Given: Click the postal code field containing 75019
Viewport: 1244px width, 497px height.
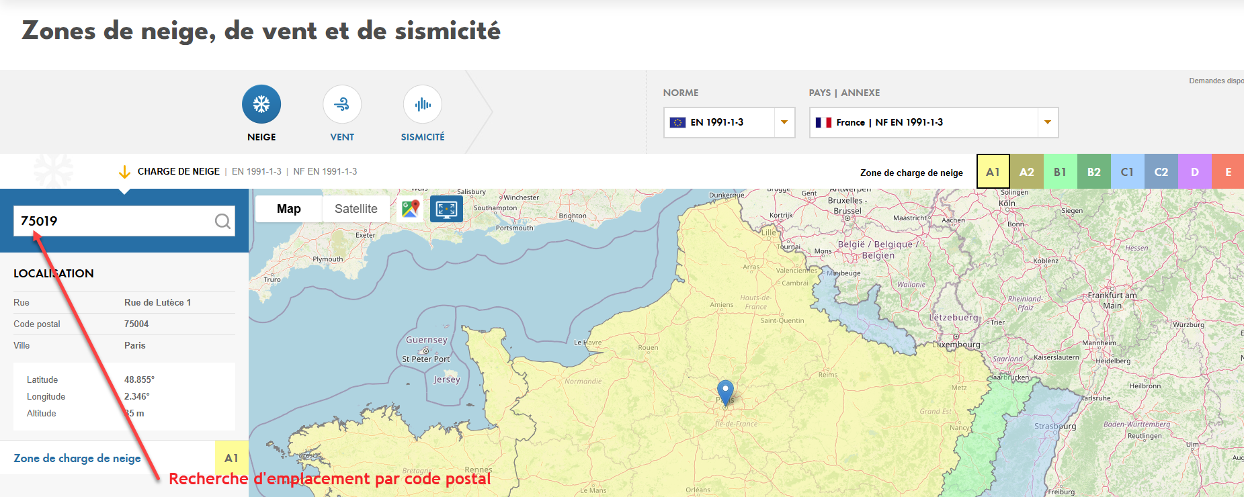Looking at the screenshot, I should tap(124, 221).
